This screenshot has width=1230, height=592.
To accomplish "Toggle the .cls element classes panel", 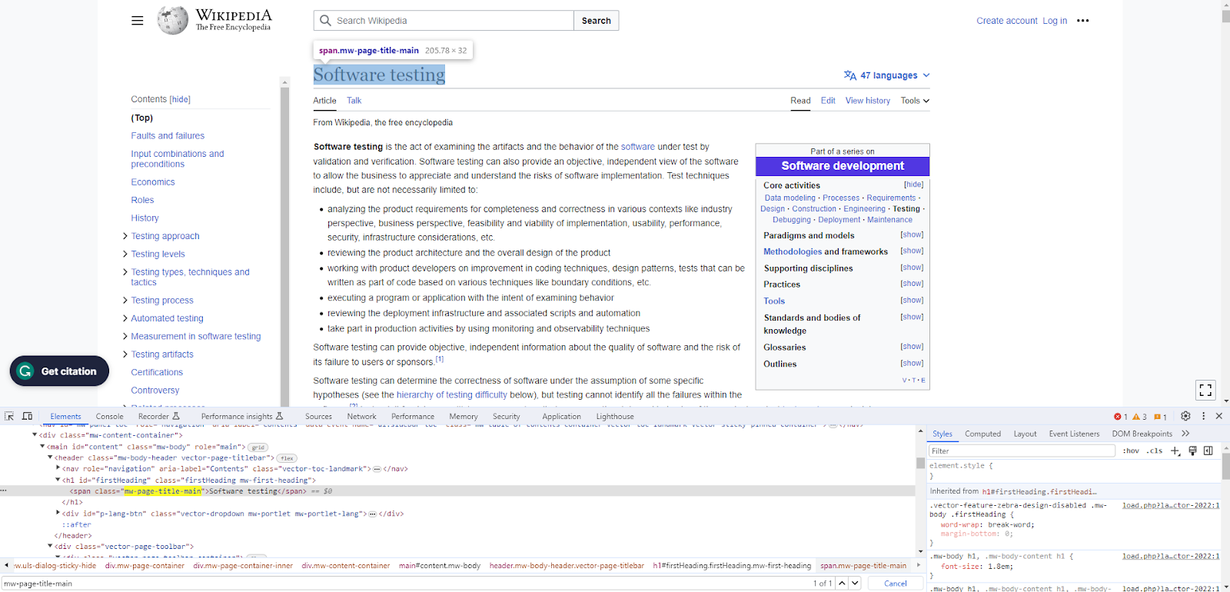I will coord(1155,451).
